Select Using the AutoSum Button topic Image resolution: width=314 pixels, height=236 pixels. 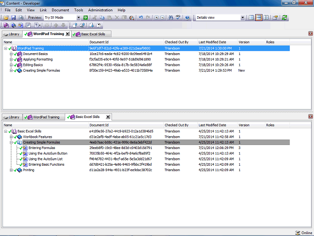point(48,153)
